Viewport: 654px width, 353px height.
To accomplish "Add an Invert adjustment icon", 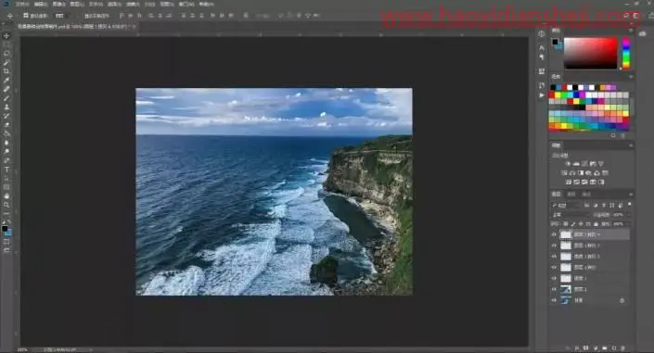I will click(568, 183).
